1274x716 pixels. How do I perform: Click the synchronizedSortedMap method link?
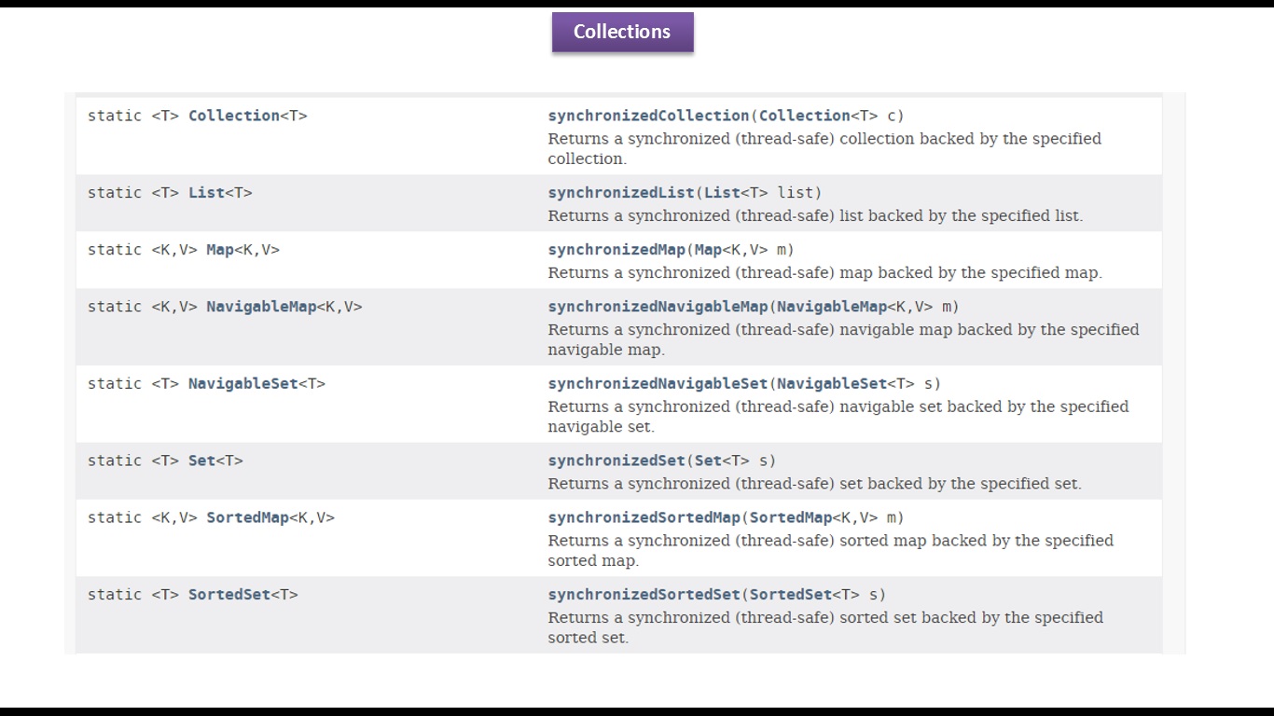644,517
